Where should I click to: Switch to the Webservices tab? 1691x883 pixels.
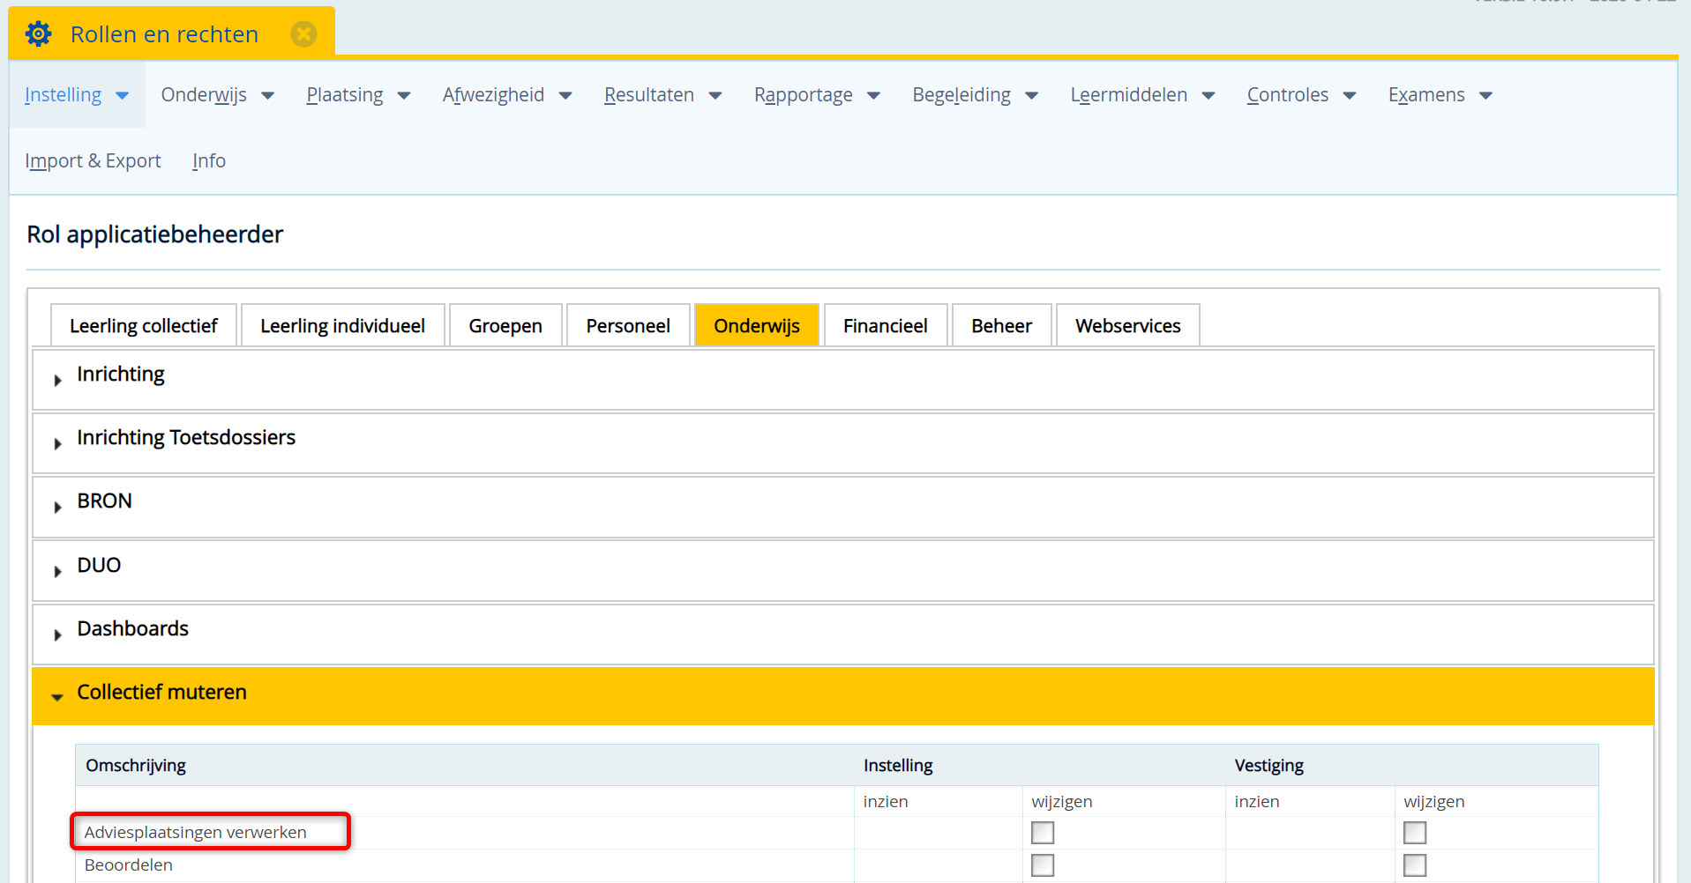(x=1128, y=326)
